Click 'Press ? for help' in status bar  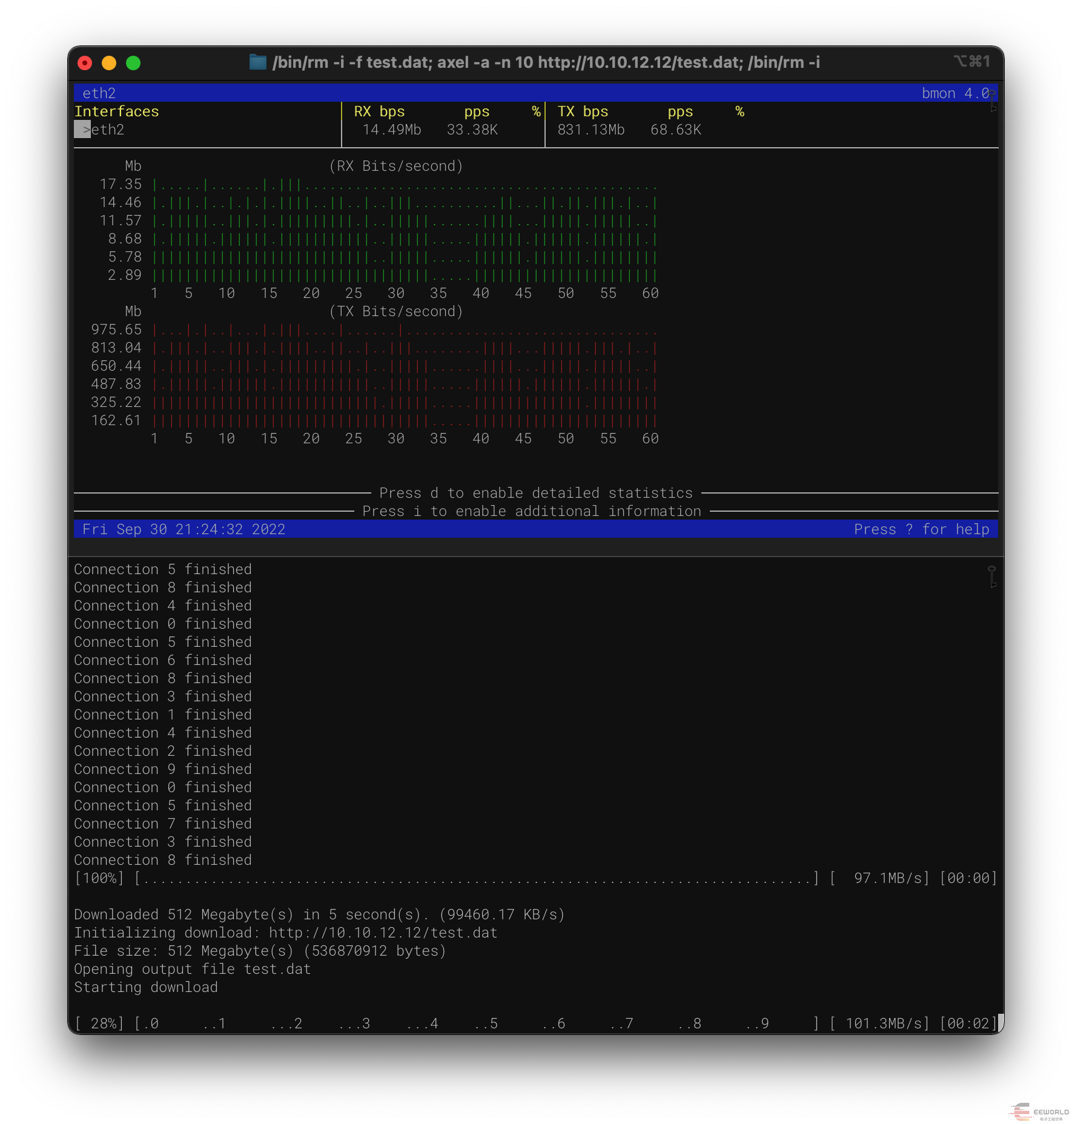921,529
